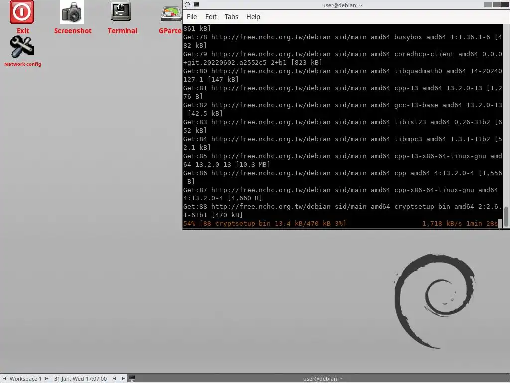Click the monitor icon in the taskbar
This screenshot has height=383, width=510.
(x=132, y=378)
